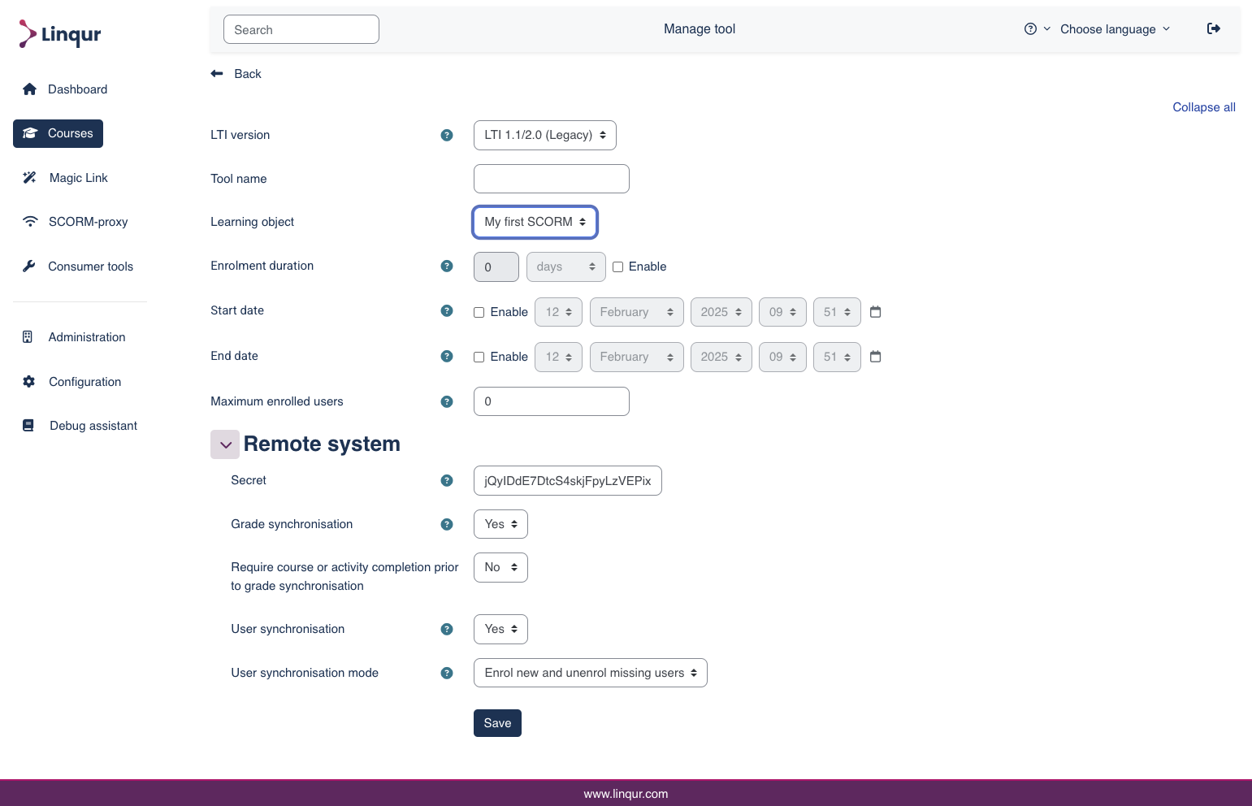
Task: Open Administration in sidebar
Action: click(x=74, y=337)
